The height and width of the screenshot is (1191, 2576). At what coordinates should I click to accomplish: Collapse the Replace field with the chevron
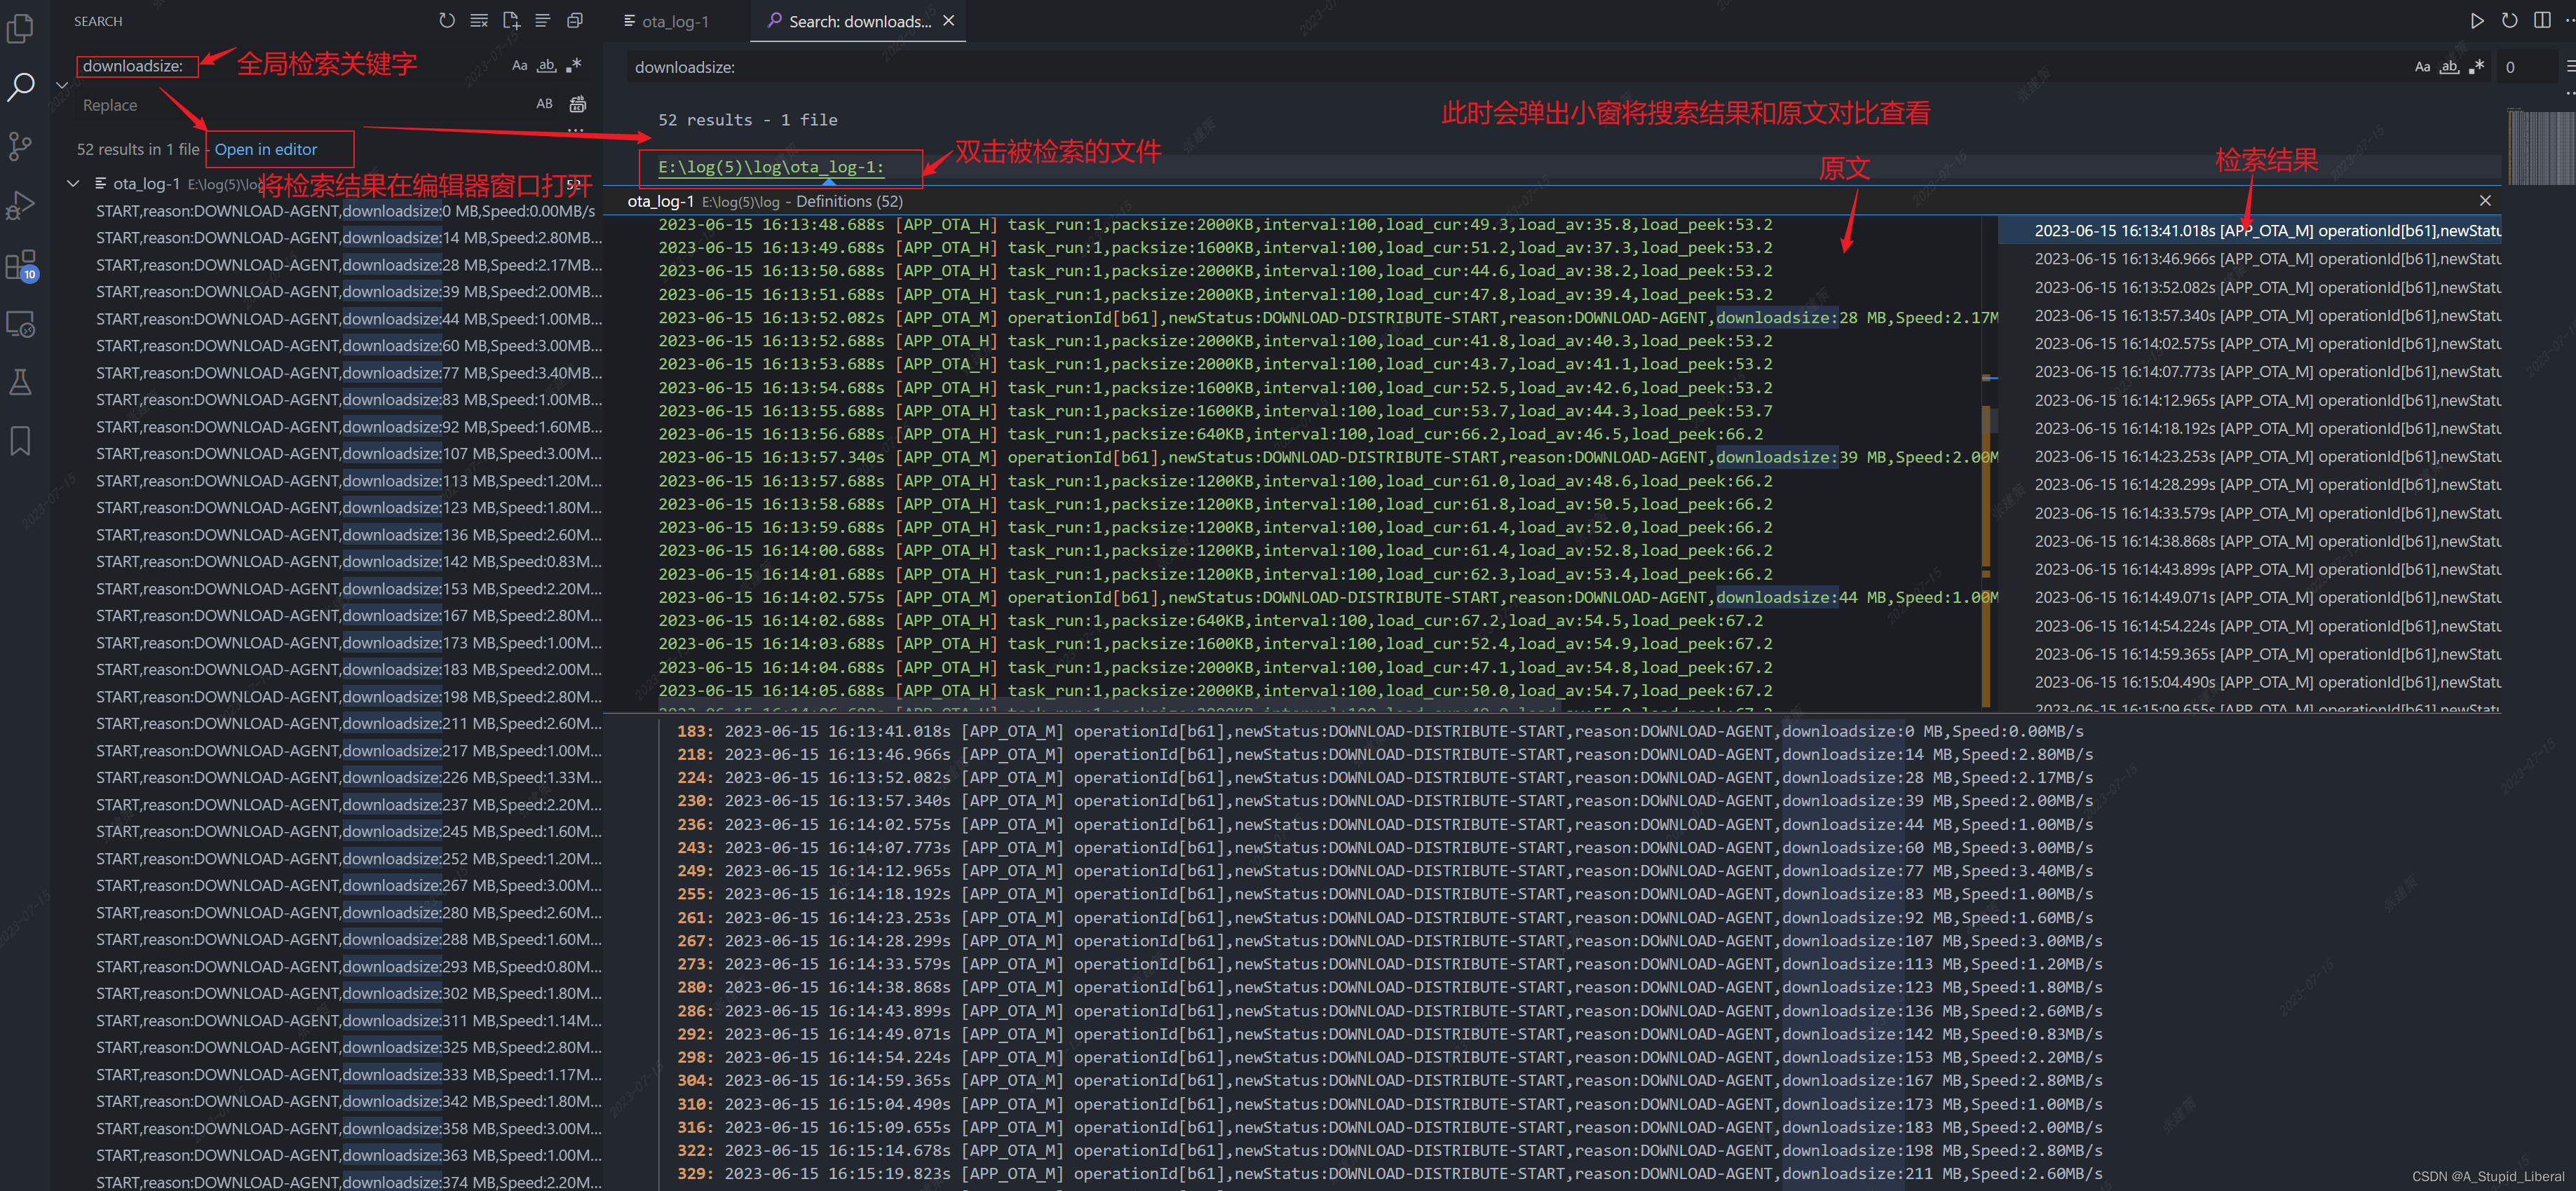(62, 85)
